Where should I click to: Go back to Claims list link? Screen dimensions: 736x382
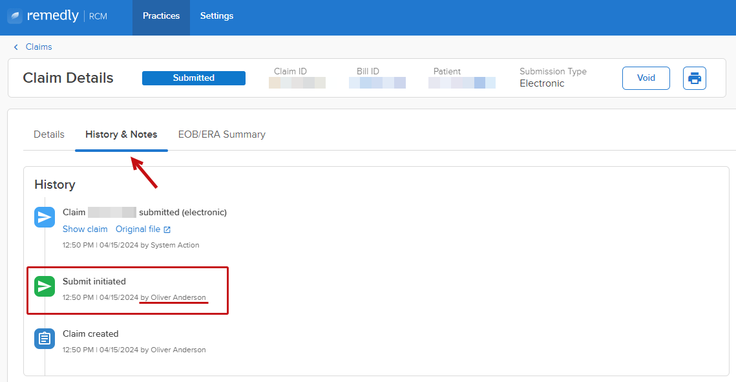(39, 47)
